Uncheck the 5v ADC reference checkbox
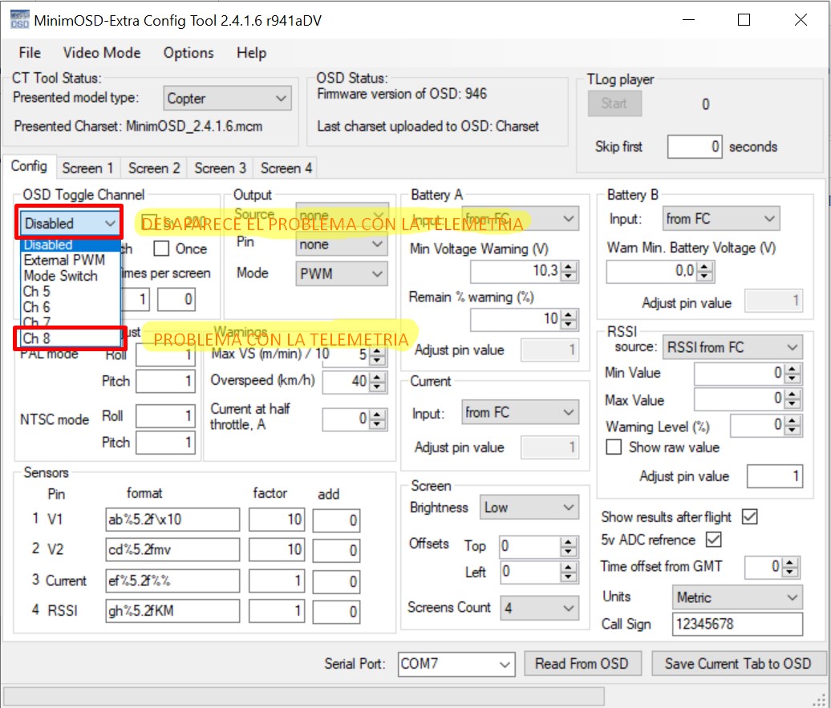Viewport: 831px width, 708px height. click(x=712, y=540)
